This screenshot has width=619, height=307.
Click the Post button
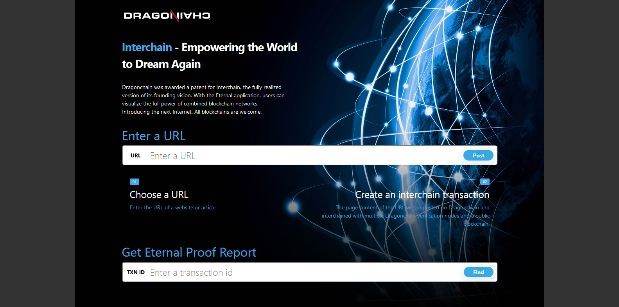(x=478, y=155)
